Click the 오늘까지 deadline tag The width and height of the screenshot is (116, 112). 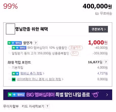[75, 48]
